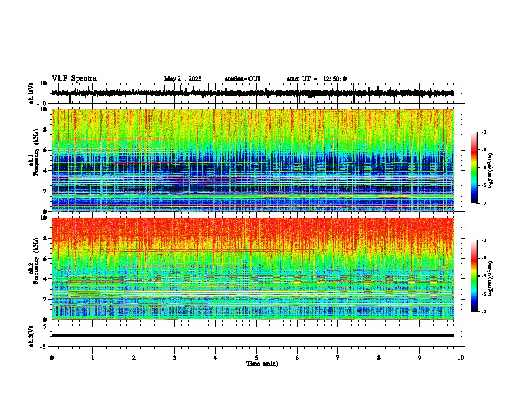Click tick label '3' on Time axis
The width and height of the screenshot is (519, 401).
[x=174, y=358]
